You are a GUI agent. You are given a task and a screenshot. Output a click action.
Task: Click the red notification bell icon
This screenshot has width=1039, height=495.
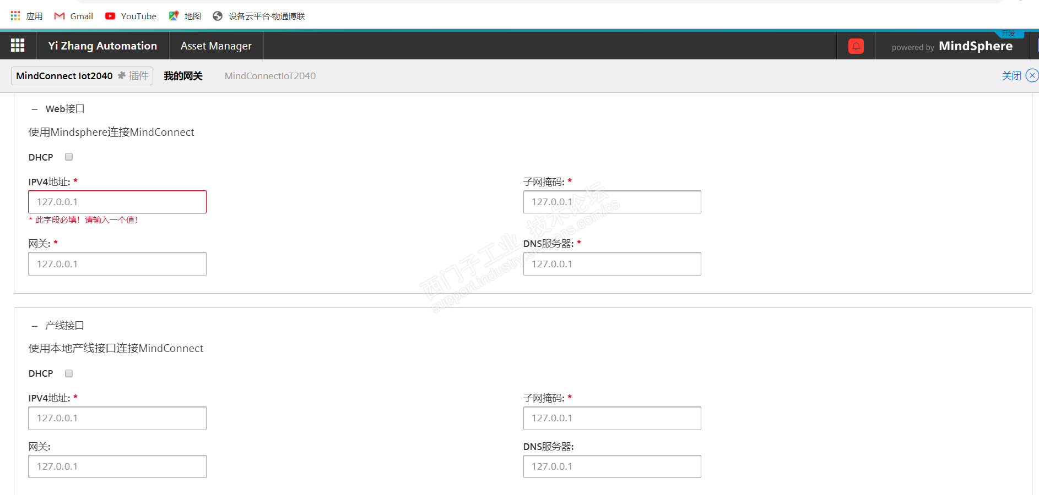856,46
